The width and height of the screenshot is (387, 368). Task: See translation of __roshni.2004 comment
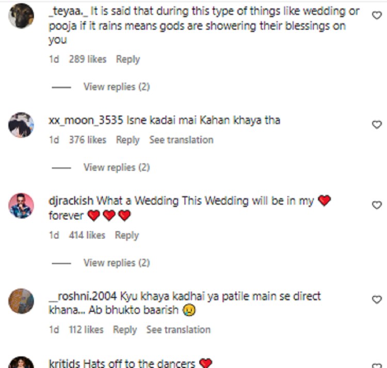click(178, 329)
